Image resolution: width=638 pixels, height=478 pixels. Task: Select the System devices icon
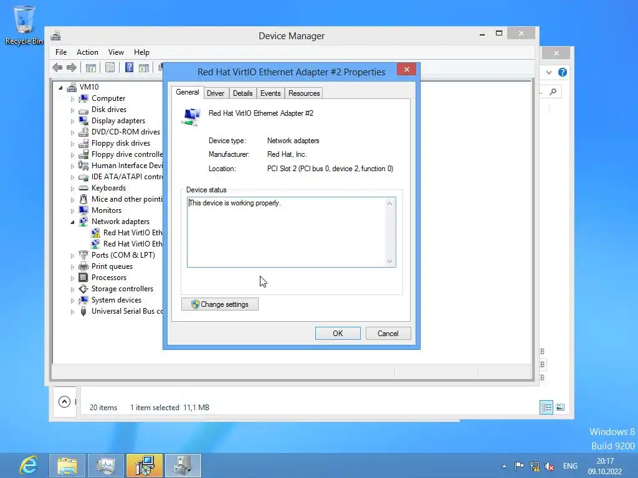83,300
